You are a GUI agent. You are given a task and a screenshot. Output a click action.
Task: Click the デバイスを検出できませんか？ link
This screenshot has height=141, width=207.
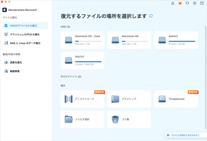(x=185, y=135)
